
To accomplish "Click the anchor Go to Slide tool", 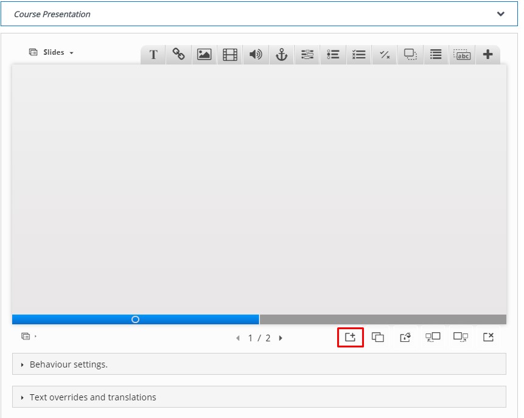I will tap(281, 55).
